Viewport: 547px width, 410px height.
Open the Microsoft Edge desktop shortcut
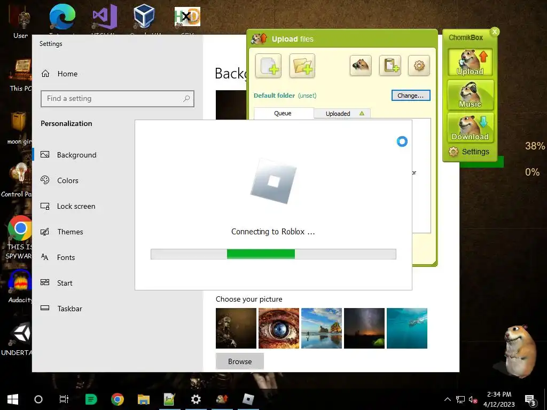62,18
